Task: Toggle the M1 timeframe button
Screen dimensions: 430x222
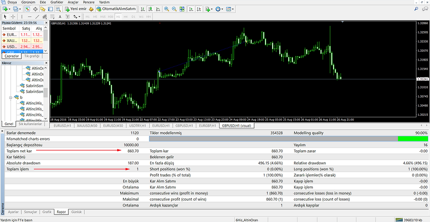Action: [x=88, y=16]
